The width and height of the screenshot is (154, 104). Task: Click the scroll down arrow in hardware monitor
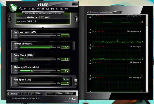(x=147, y=91)
